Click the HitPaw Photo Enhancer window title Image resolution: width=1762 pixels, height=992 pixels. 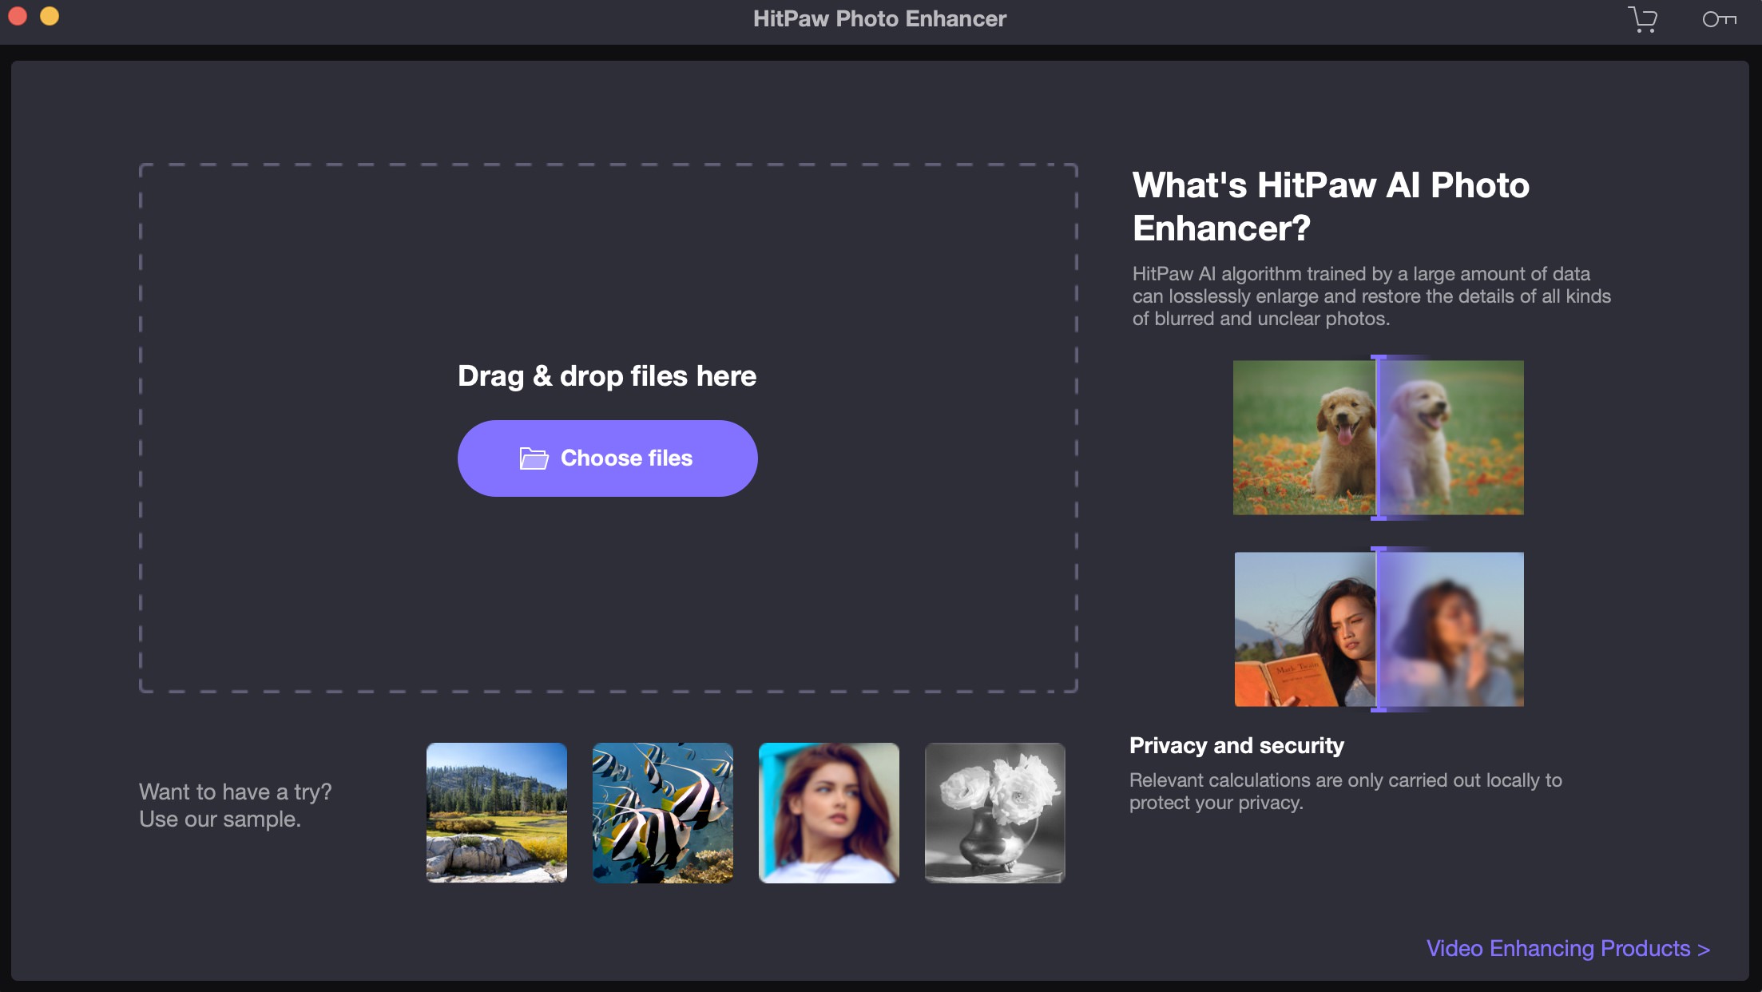click(x=879, y=19)
